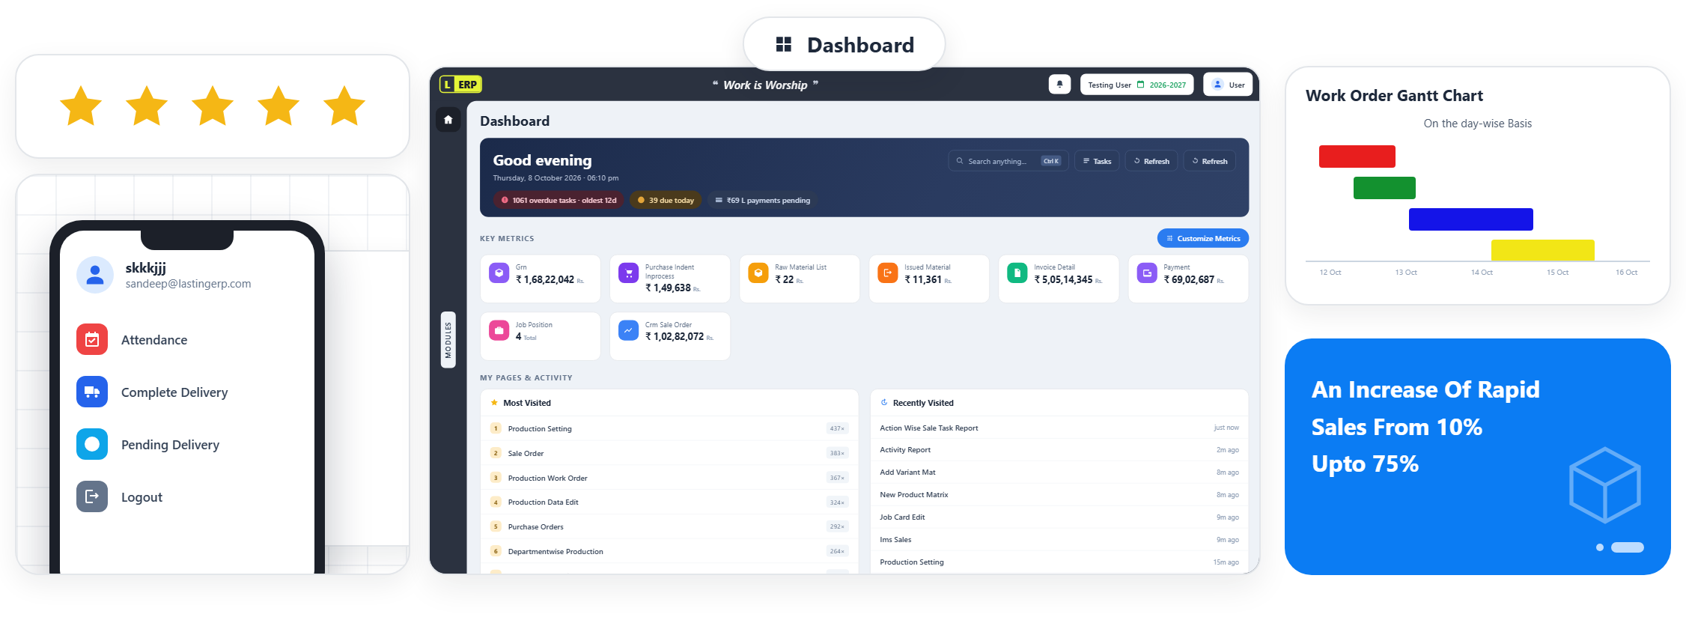Open the User profile button
The image size is (1686, 629).
point(1228,85)
